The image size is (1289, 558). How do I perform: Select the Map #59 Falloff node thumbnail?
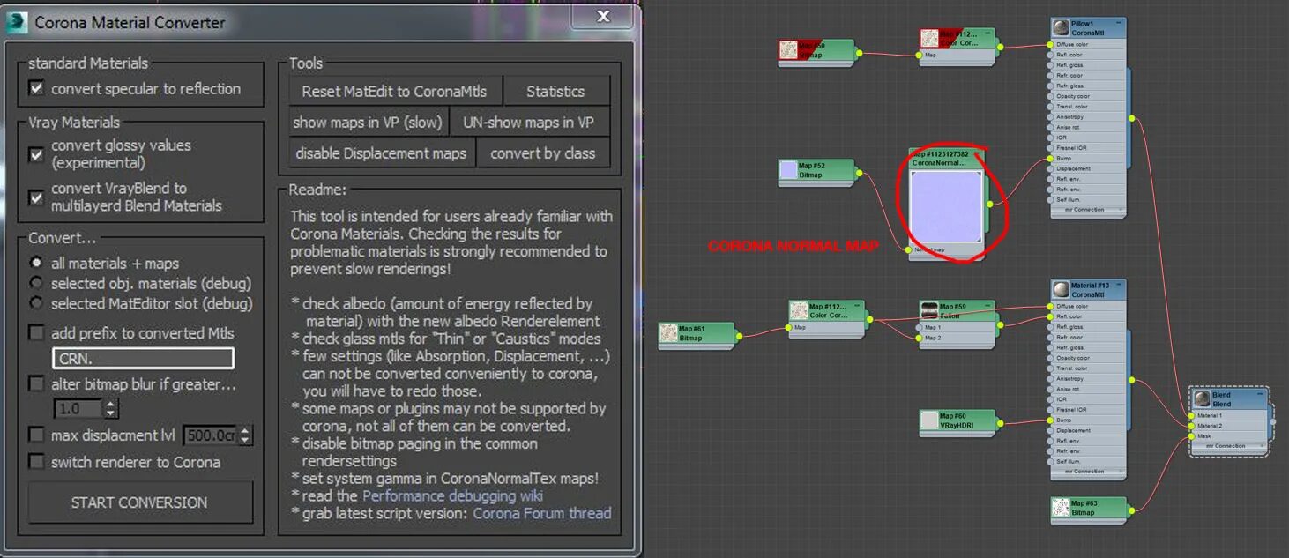coord(929,311)
